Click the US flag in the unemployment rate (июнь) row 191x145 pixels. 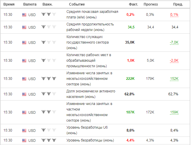24,140
